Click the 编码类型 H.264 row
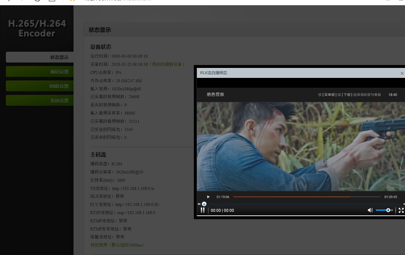 point(106,164)
